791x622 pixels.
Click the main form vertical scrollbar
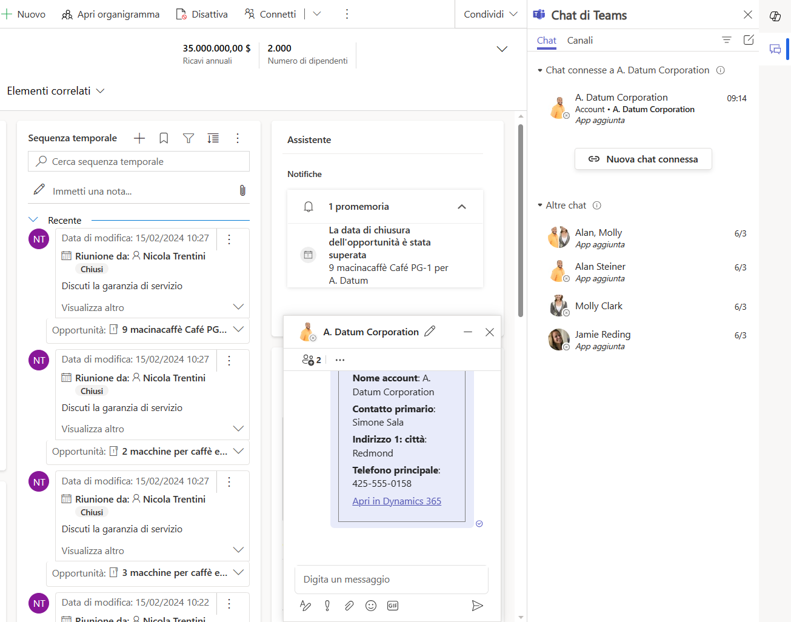click(521, 221)
